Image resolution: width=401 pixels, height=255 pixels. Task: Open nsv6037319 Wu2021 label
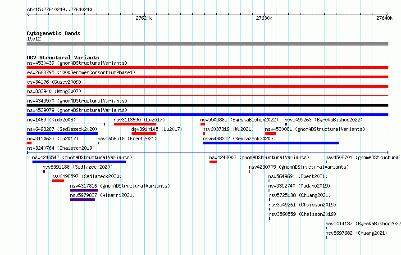click(x=228, y=129)
